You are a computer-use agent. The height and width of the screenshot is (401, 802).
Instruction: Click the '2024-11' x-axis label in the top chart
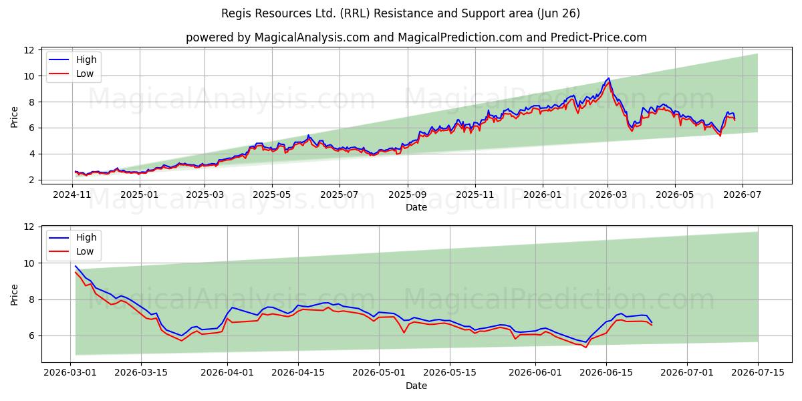[x=72, y=195]
